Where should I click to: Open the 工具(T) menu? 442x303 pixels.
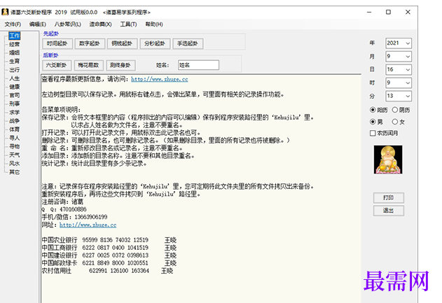coord(128,24)
